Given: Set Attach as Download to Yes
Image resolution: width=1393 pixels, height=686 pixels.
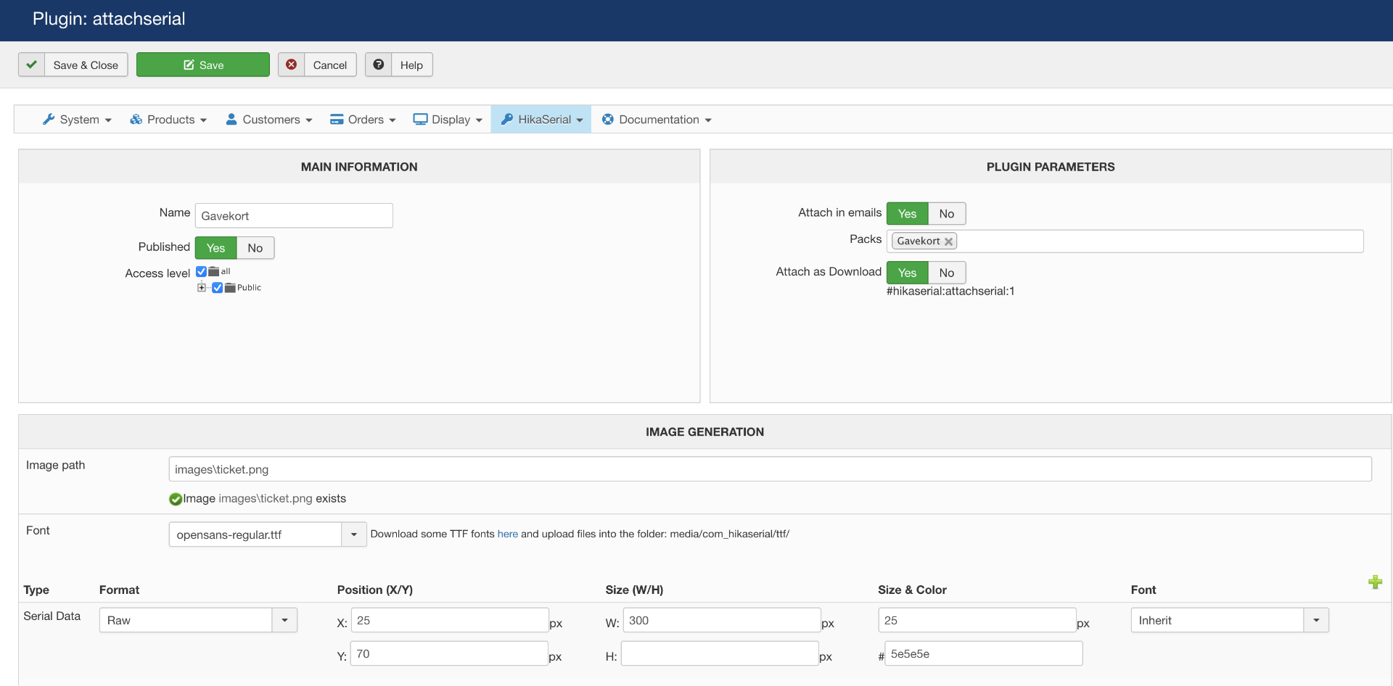Looking at the screenshot, I should [907, 273].
